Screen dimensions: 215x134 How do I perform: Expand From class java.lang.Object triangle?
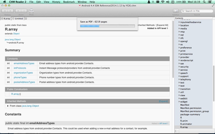8,106
